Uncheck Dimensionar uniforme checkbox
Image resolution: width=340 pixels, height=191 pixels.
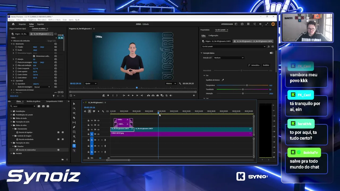click(34, 56)
